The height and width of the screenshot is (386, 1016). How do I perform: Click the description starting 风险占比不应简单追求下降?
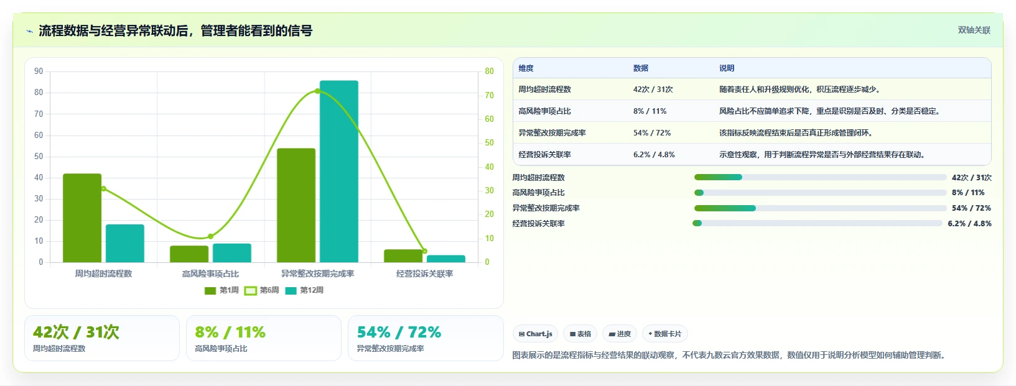tap(829, 111)
